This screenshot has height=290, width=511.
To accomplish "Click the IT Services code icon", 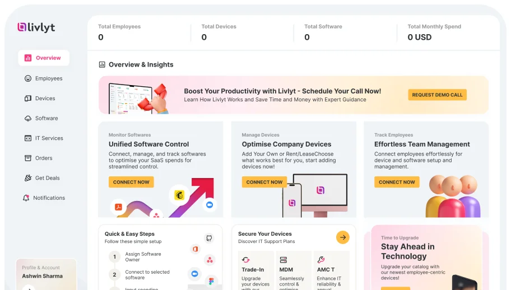I will tap(28, 138).
